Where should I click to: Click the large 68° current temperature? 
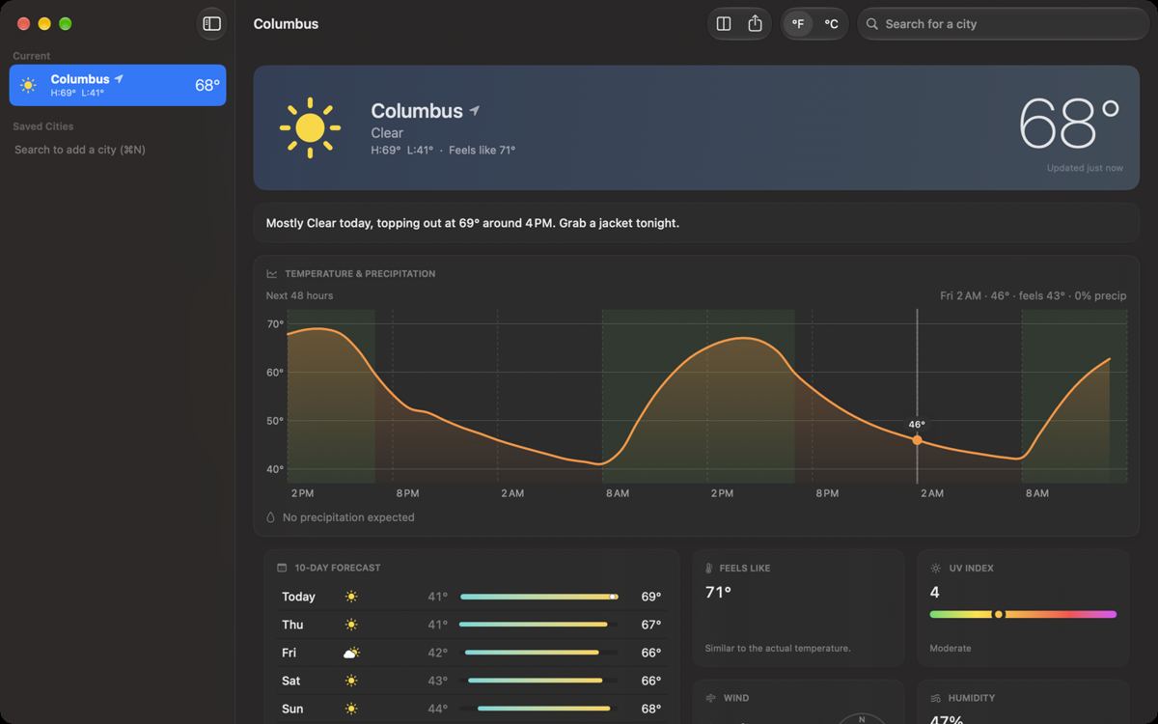point(1069,124)
